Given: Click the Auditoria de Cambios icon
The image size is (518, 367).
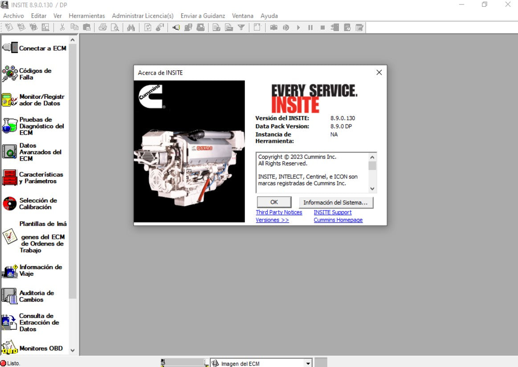Looking at the screenshot, I should coord(10,296).
